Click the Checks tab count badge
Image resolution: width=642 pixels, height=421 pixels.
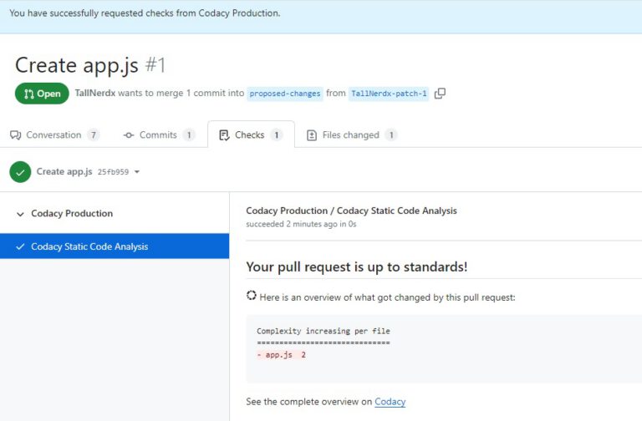click(x=277, y=135)
